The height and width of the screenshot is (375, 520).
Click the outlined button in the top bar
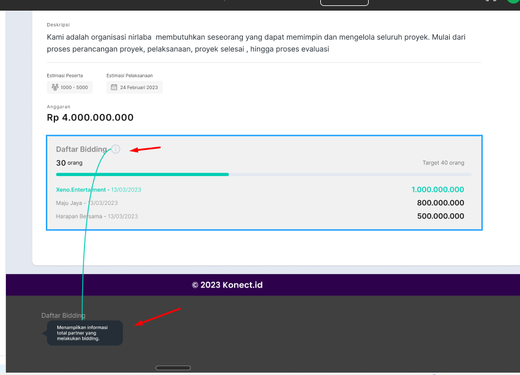tap(344, 2)
